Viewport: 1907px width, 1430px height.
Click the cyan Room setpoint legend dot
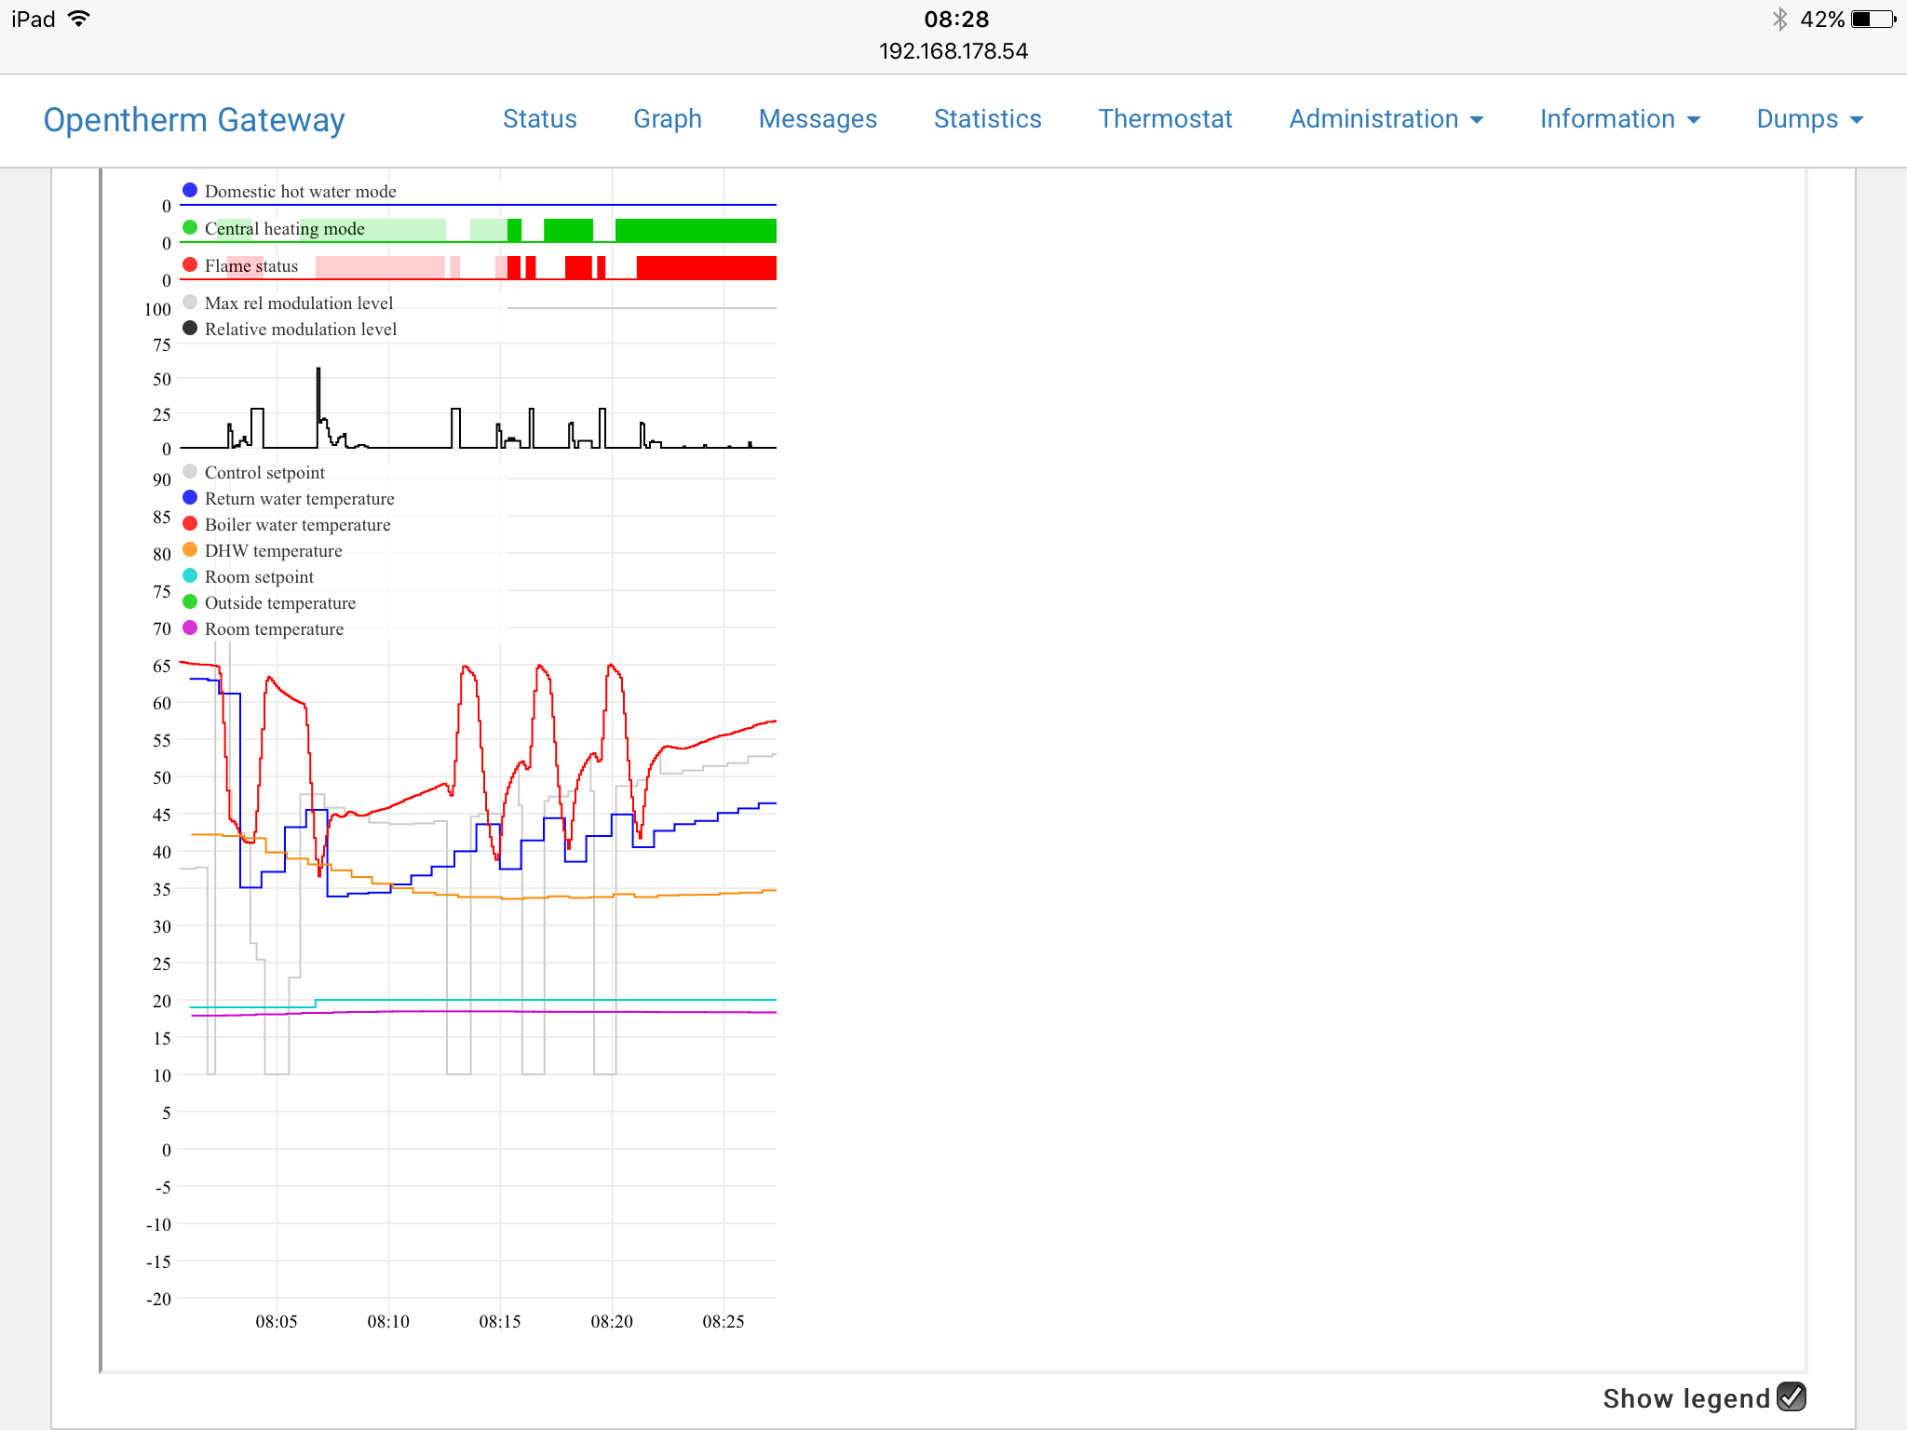coord(190,575)
